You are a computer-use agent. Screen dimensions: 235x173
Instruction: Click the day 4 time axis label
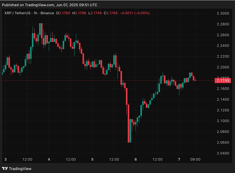click(49, 159)
